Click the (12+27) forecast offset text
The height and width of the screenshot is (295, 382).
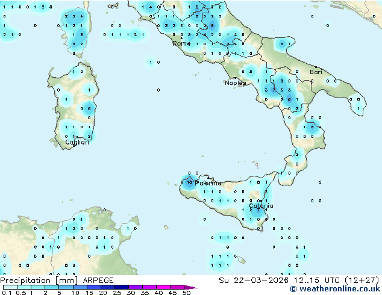[362, 281]
